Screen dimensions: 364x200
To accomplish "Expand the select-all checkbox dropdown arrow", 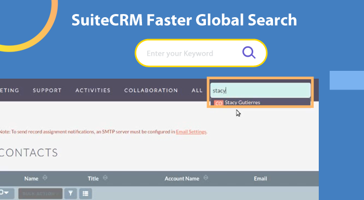I will click(6, 193).
